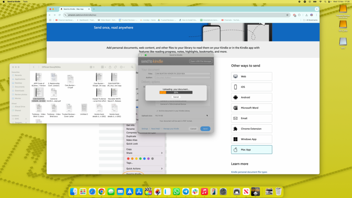
Task: Select the Untitled 2 file in Finder
Action: (x=84, y=110)
